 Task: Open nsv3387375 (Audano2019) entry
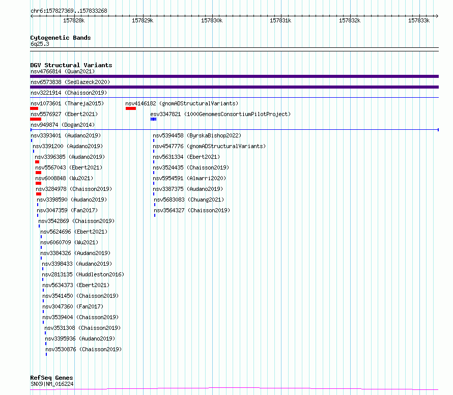(x=188, y=189)
